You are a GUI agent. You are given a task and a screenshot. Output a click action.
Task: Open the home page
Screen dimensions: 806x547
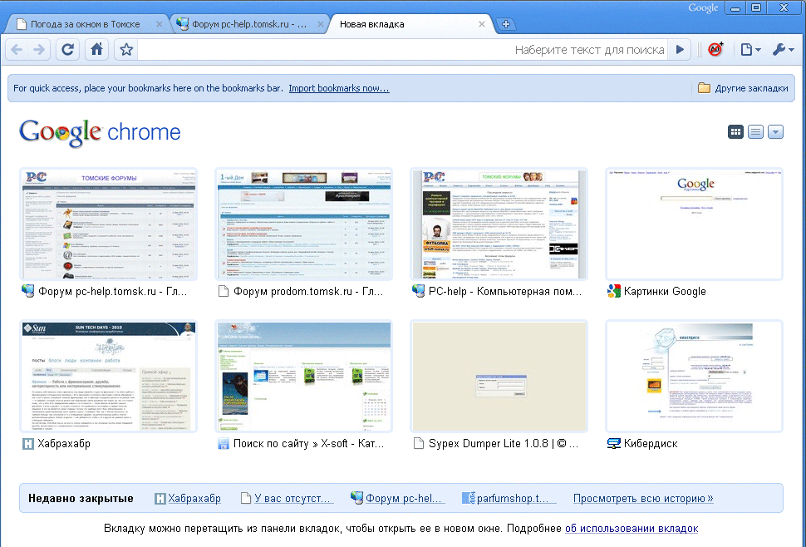[x=96, y=50]
